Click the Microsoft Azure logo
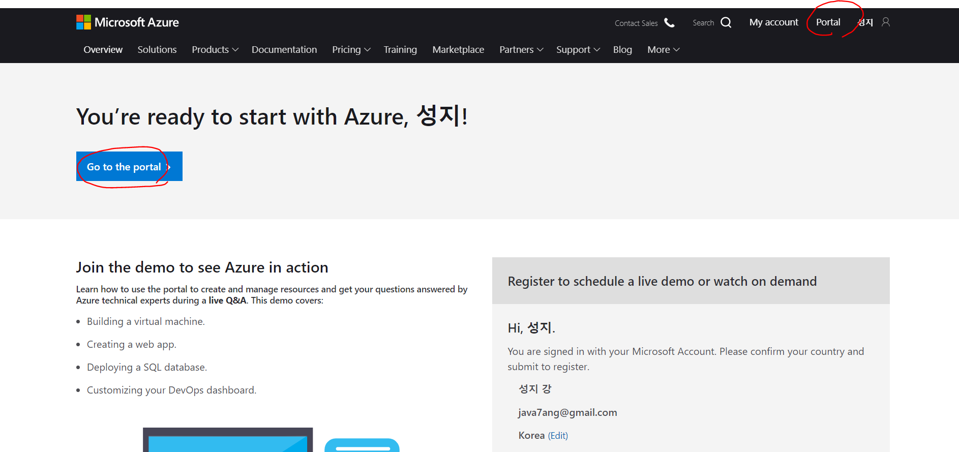This screenshot has height=452, width=959. [x=127, y=22]
